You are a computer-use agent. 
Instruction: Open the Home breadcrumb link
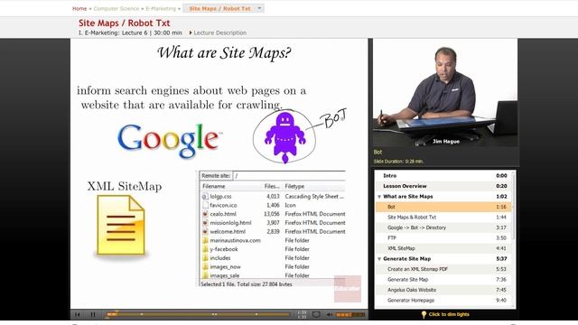click(x=79, y=8)
